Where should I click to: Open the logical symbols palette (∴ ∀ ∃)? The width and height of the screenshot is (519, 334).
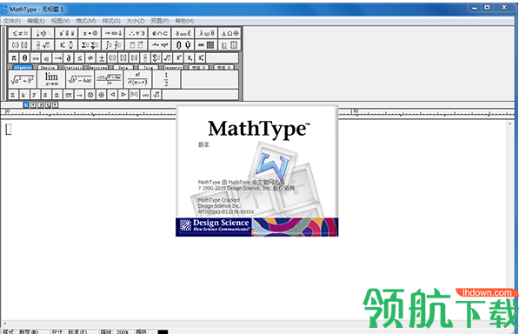pos(136,33)
